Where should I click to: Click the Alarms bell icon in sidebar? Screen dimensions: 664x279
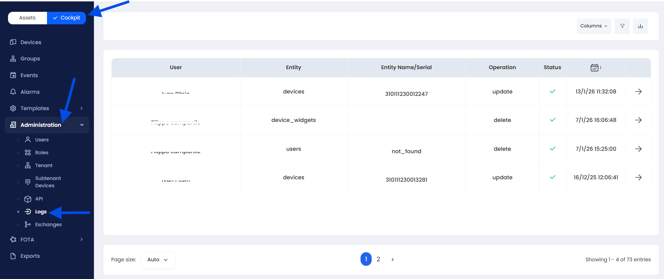[13, 92]
